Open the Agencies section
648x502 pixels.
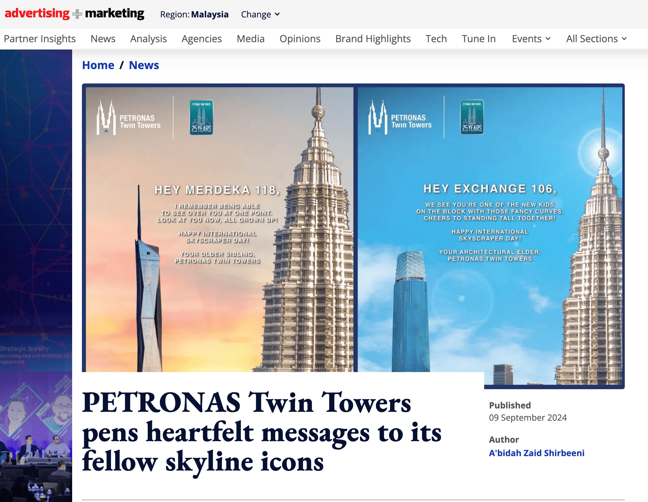pyautogui.click(x=202, y=39)
